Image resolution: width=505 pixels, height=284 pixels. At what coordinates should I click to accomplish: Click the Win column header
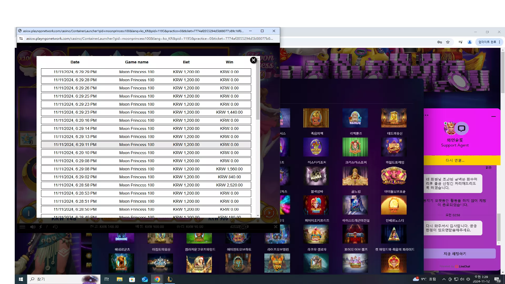click(x=229, y=62)
